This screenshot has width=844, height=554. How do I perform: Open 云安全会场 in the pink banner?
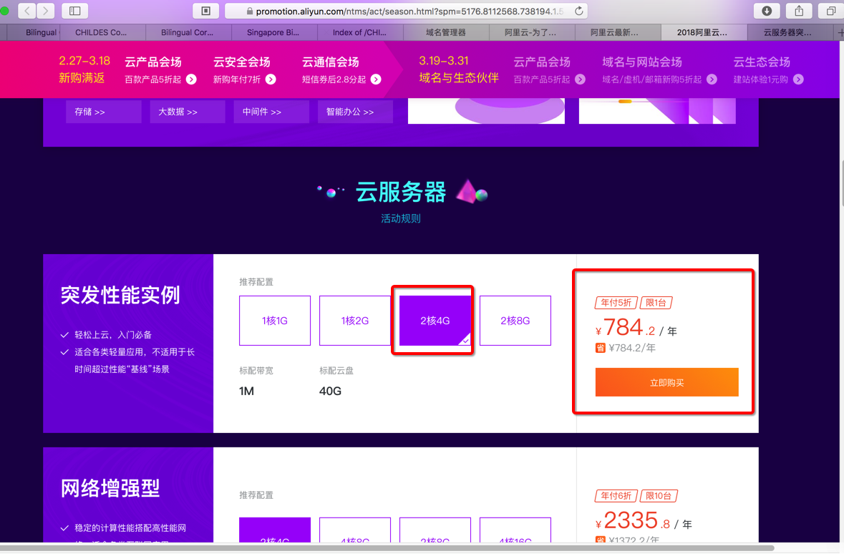[242, 62]
